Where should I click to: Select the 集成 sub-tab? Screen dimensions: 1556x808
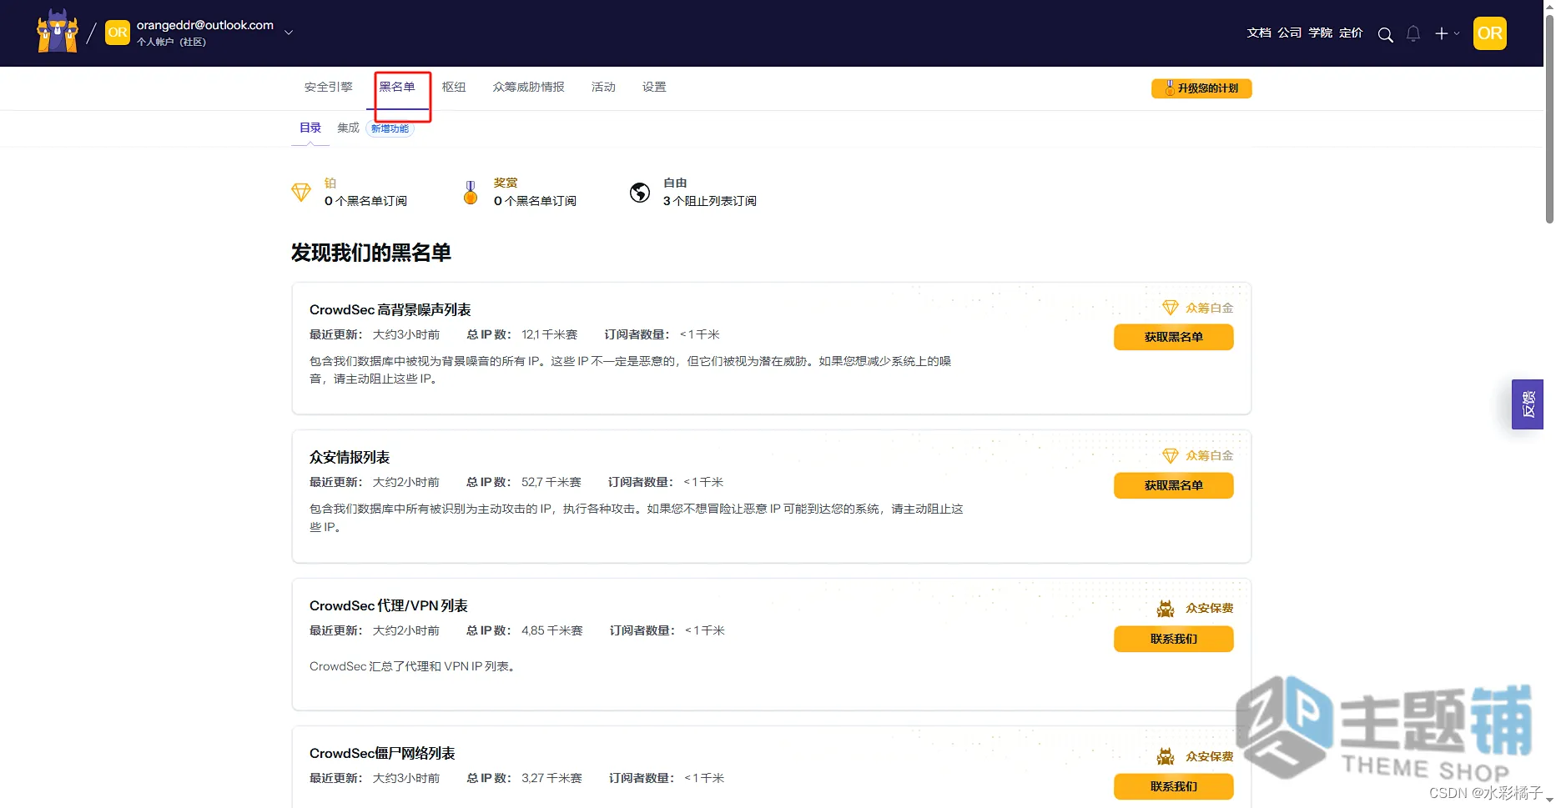[348, 128]
